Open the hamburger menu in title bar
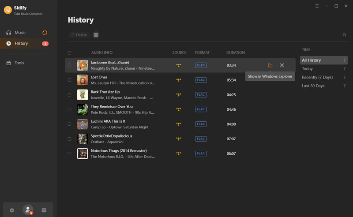This screenshot has height=217, width=353. pos(317,6)
